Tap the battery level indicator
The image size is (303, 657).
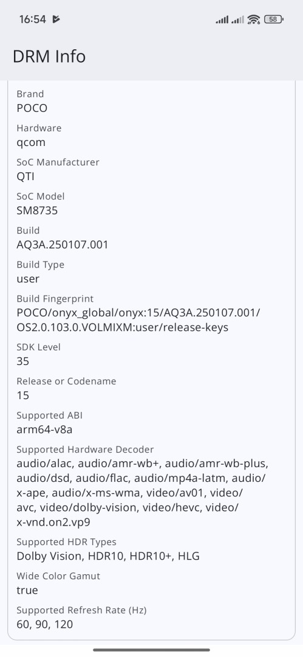pyautogui.click(x=274, y=19)
